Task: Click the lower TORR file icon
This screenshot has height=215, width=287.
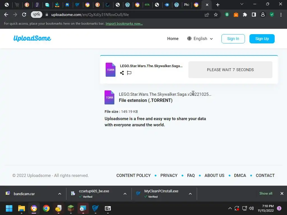Action: pos(110,97)
